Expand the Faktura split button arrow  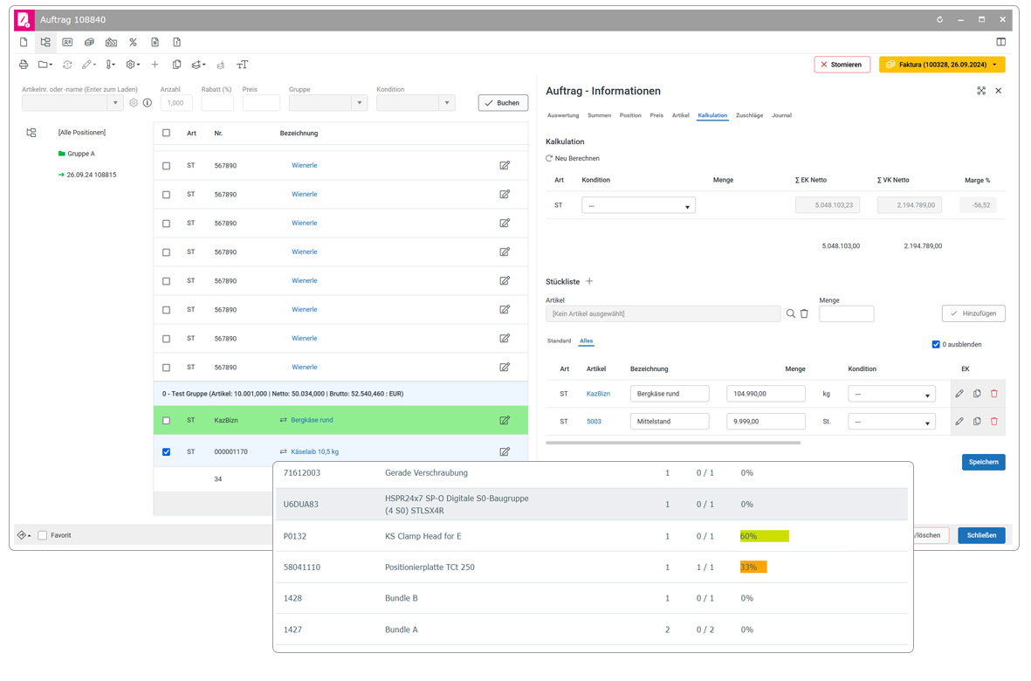click(x=995, y=65)
